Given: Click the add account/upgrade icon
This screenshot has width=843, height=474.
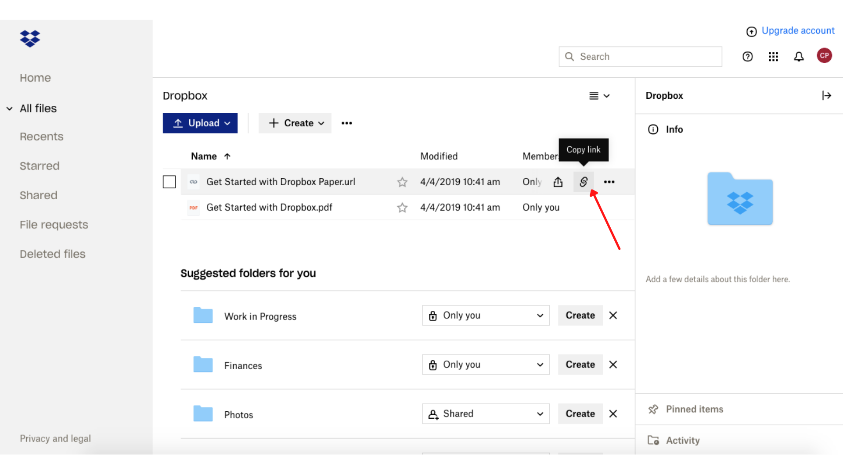Looking at the screenshot, I should [751, 31].
